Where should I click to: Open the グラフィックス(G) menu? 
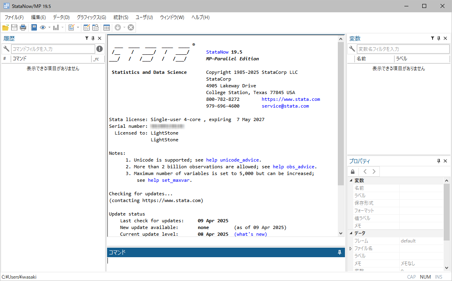tap(91, 17)
